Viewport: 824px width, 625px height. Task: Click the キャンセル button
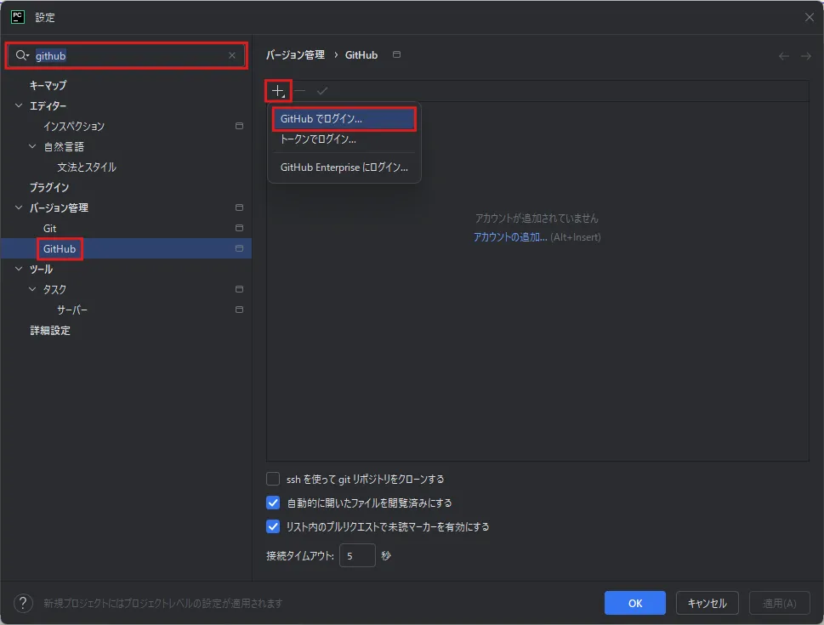point(707,603)
